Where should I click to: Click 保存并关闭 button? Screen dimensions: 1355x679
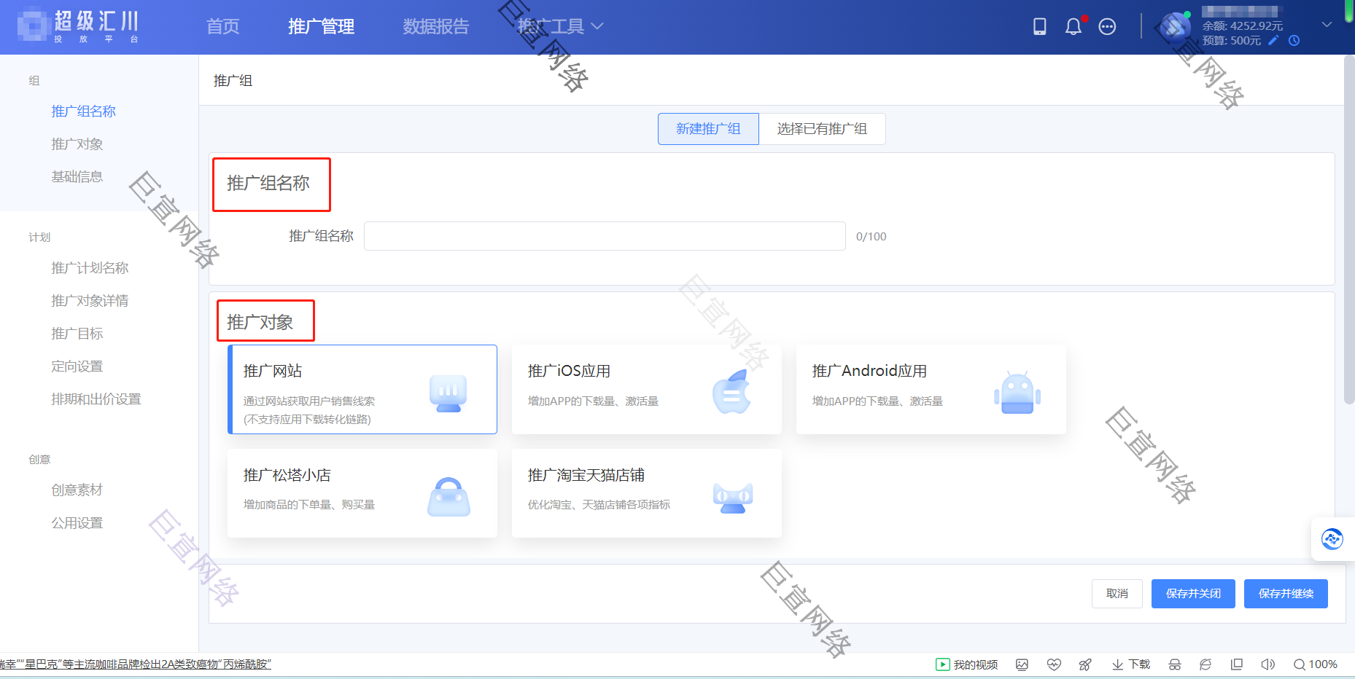1193,594
